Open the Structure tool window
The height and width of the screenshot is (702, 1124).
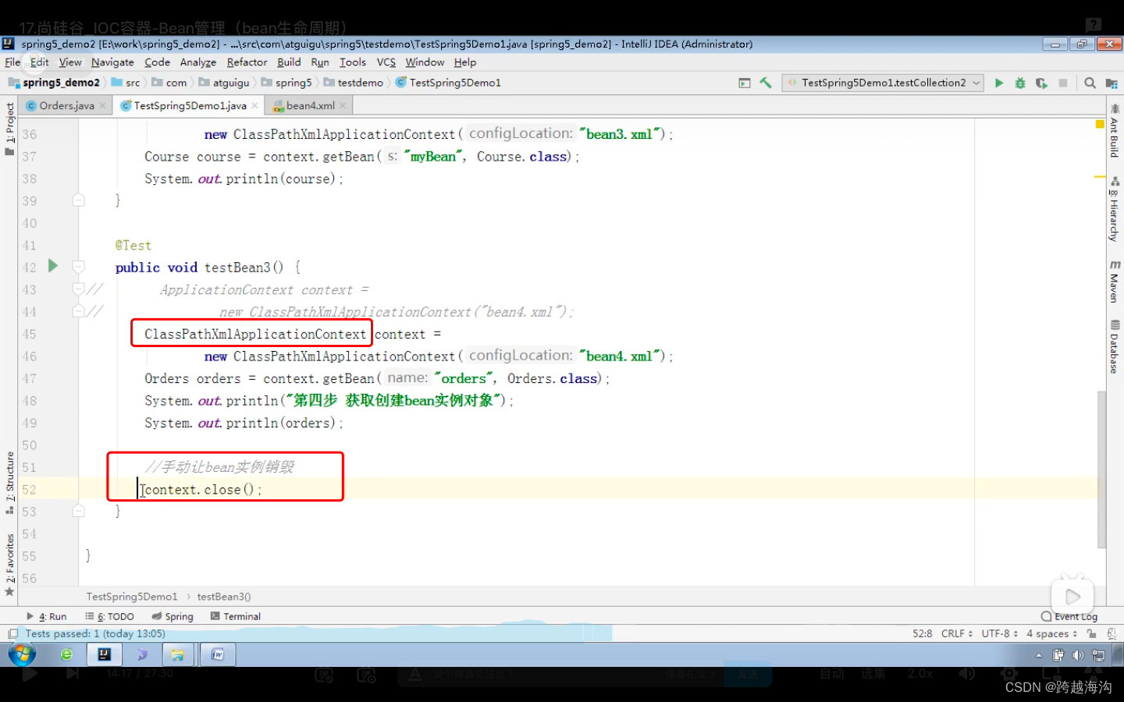(x=9, y=482)
